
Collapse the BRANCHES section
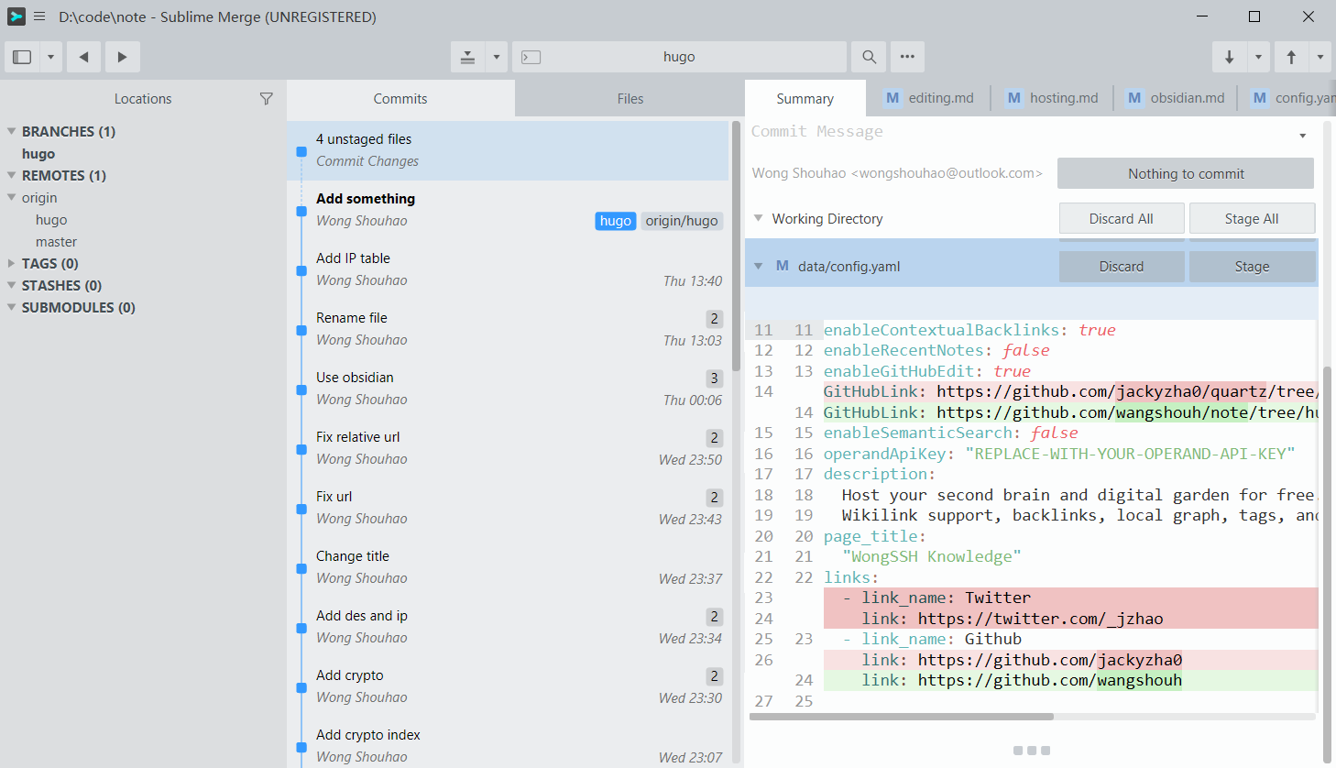point(9,131)
